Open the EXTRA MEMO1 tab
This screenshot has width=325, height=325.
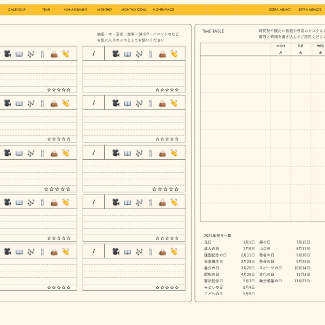(x=280, y=10)
